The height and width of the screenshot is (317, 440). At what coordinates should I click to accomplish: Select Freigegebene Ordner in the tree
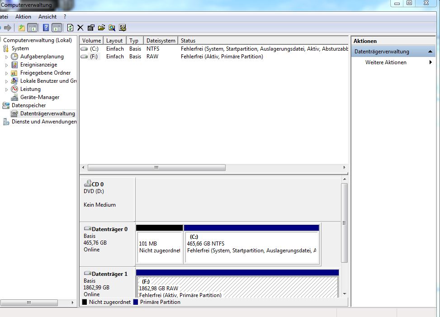coord(45,73)
